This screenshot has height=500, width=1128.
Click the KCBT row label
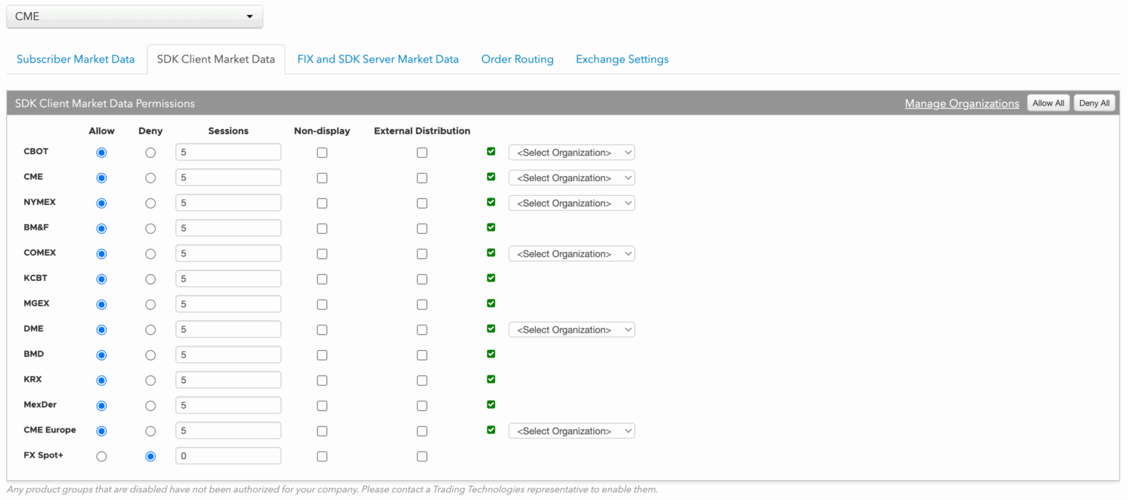point(35,278)
